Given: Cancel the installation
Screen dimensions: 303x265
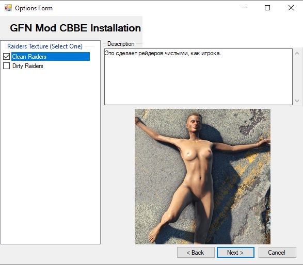Looking at the screenshot, I should point(277,252).
